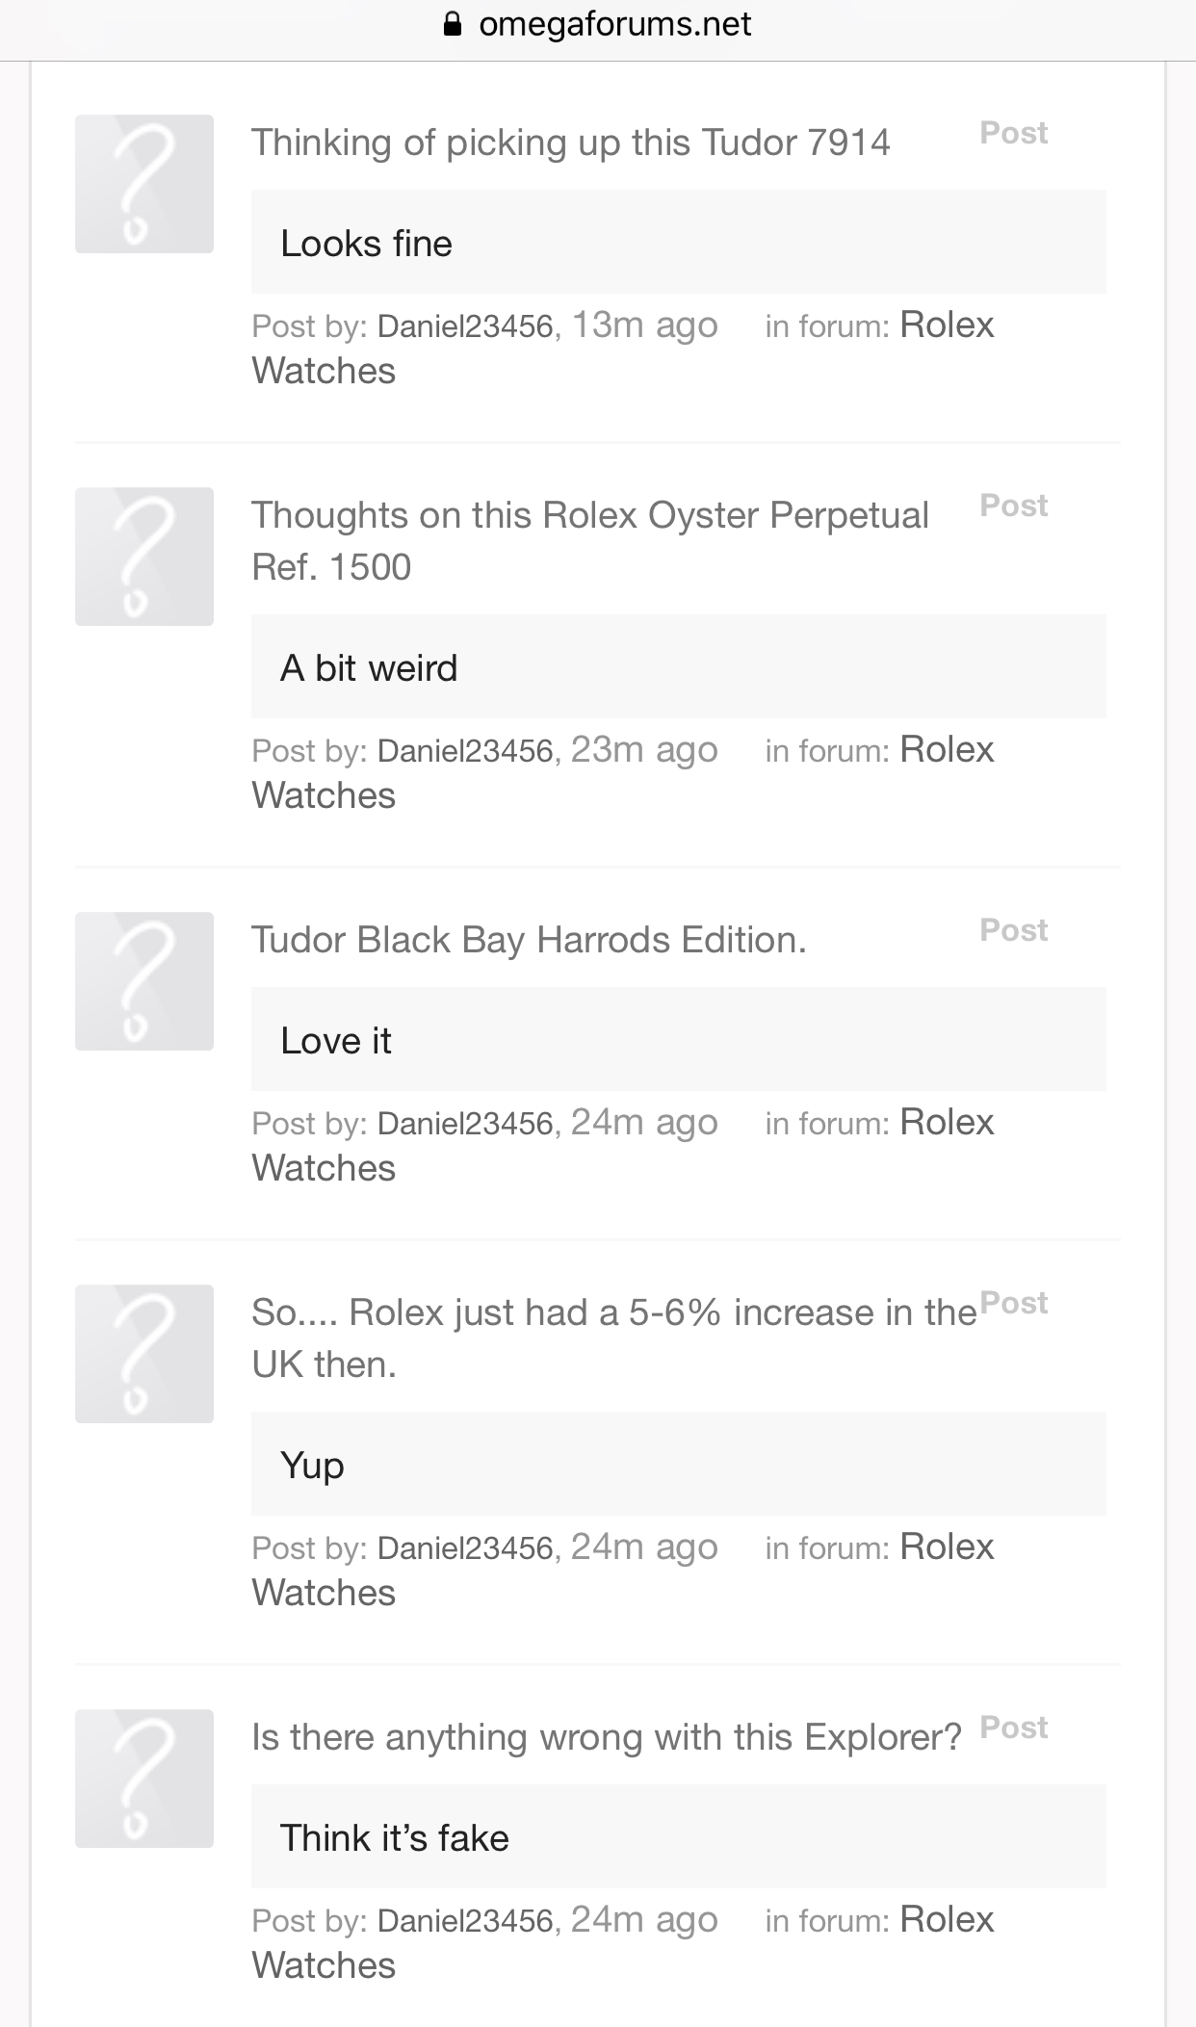This screenshot has height=2027, width=1196.
Task: Open Daniel23456 profile from 13m ago post
Action: tap(465, 326)
